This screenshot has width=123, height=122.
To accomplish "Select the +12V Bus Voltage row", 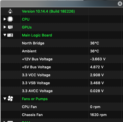I will tap(61, 59).
